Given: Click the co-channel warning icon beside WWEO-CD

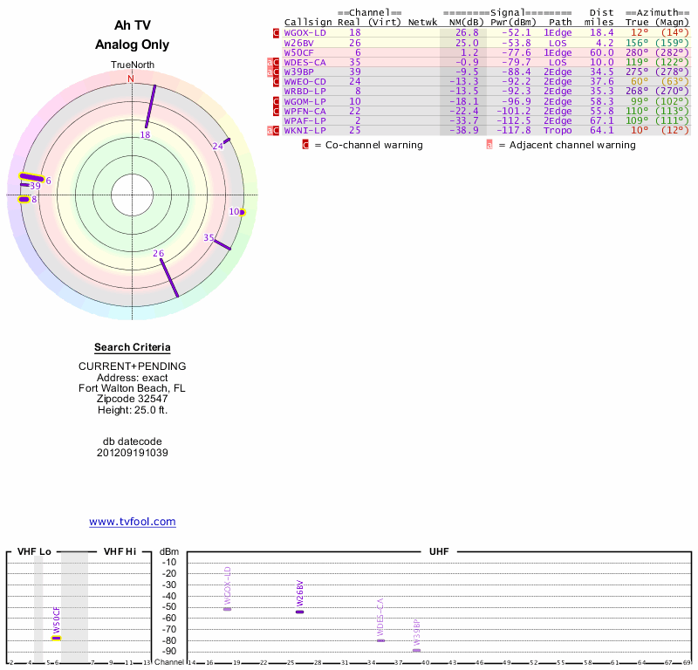Looking at the screenshot, I should [277, 81].
